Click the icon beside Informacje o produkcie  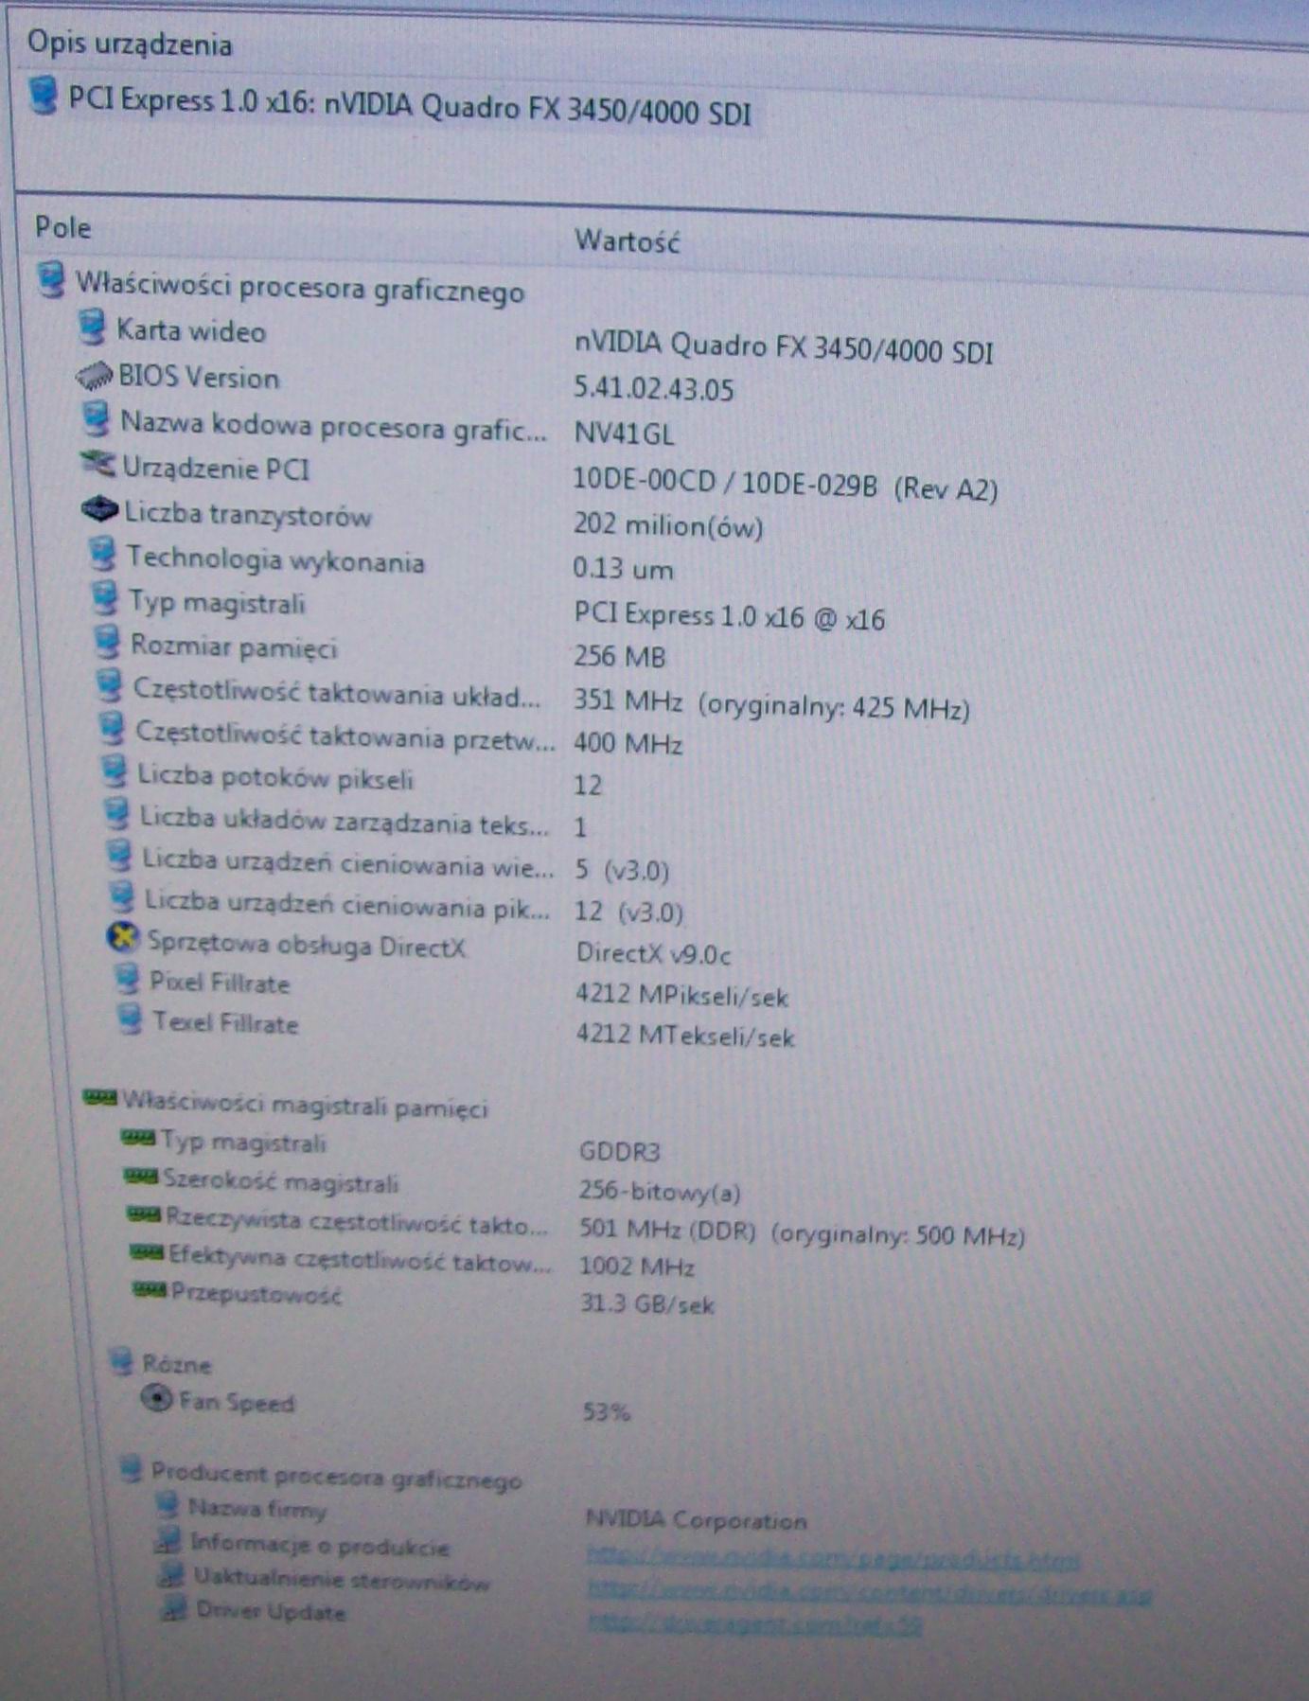(169, 1541)
